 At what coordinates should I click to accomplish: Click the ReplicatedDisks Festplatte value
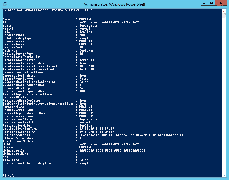(x=131, y=135)
